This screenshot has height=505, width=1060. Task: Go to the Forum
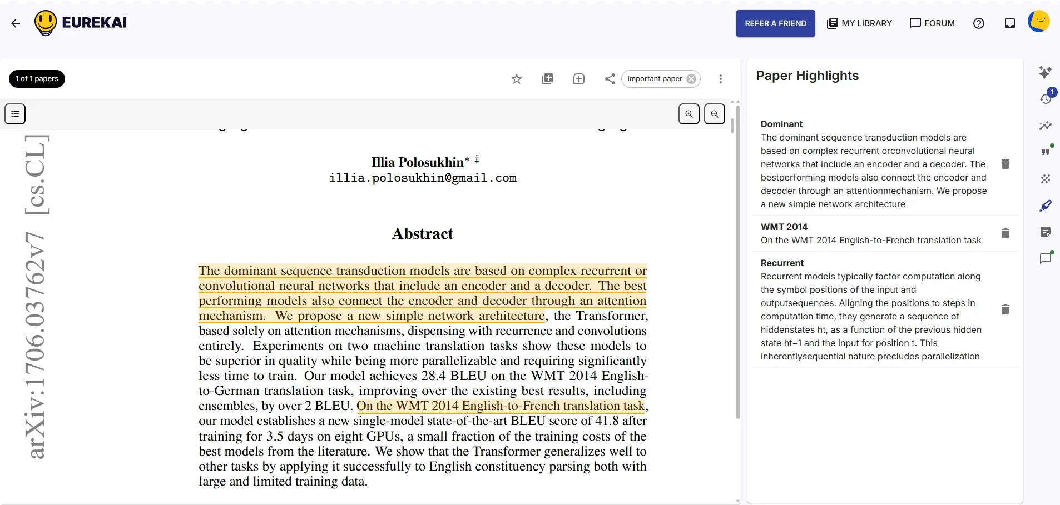coord(932,23)
